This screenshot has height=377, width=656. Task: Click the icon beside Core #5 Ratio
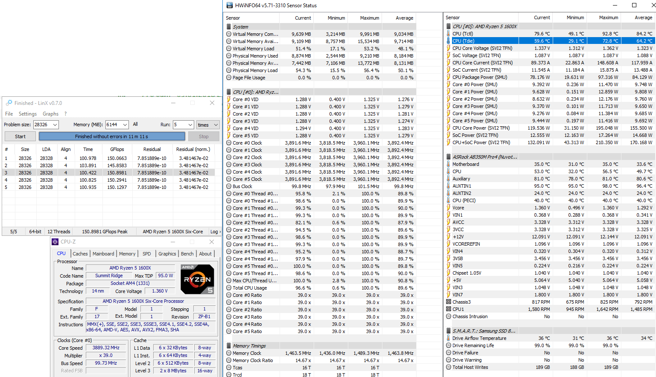click(229, 331)
